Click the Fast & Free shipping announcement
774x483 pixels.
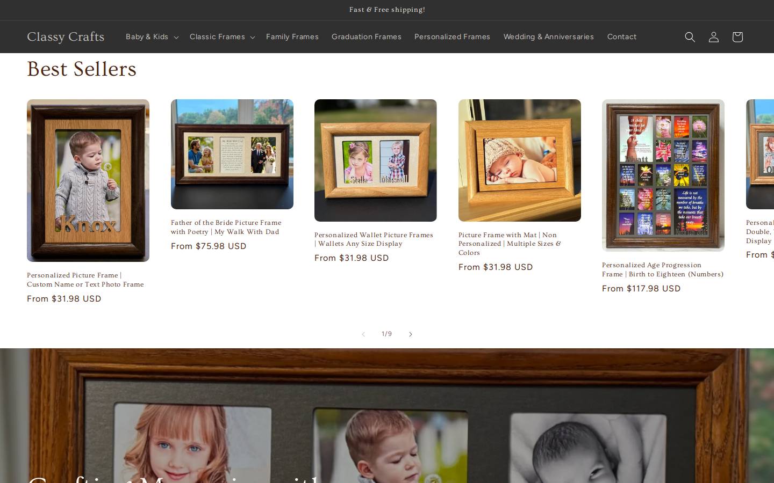387,10
